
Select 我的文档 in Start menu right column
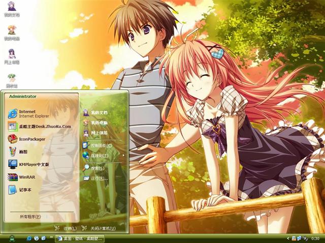(95, 112)
